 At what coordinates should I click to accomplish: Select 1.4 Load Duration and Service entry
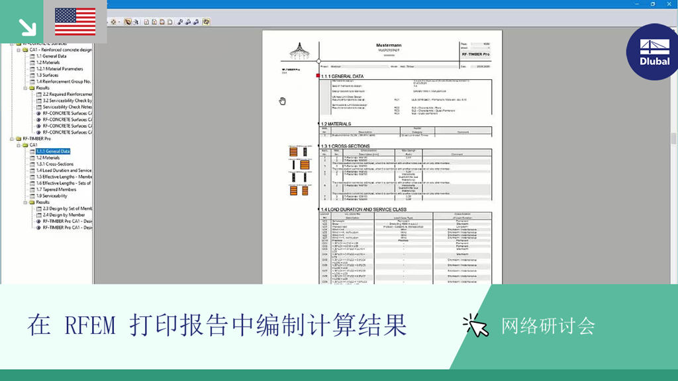pyautogui.click(x=64, y=170)
